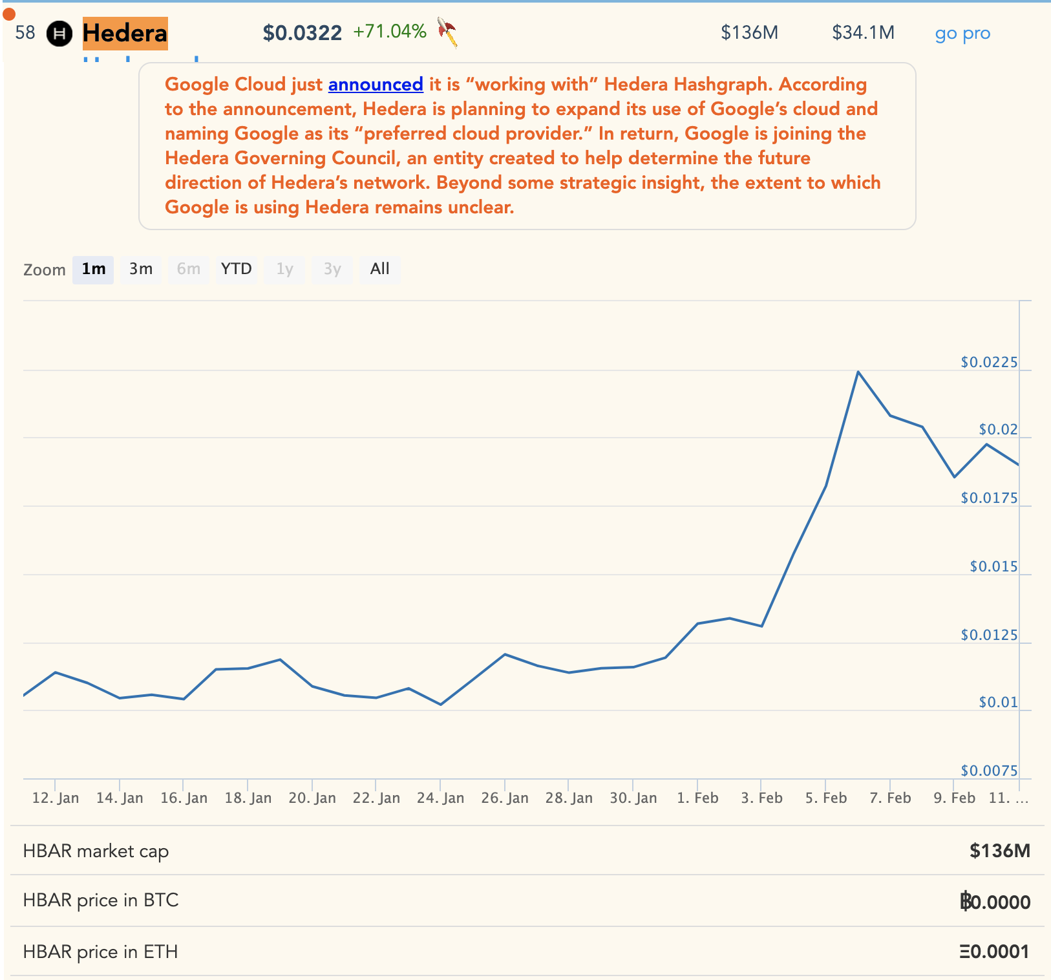1051x980 pixels.
Task: Click the $0.02 y-axis label
Action: coord(998,429)
